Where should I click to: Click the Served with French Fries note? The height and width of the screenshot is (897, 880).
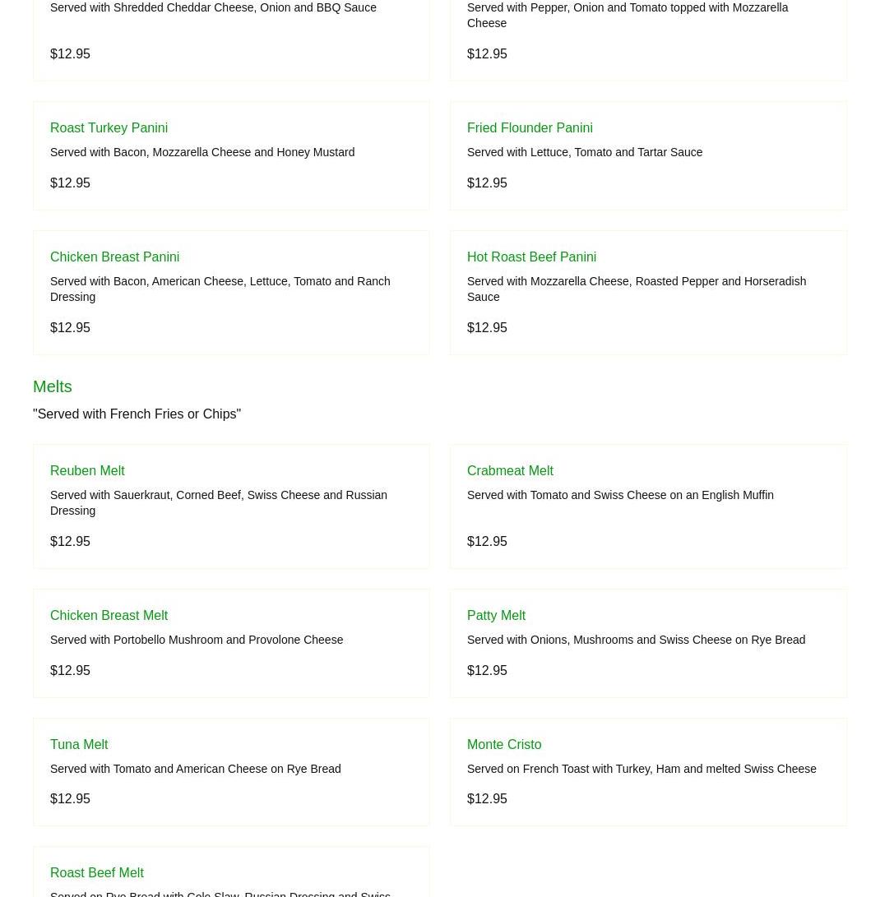tap(137, 414)
